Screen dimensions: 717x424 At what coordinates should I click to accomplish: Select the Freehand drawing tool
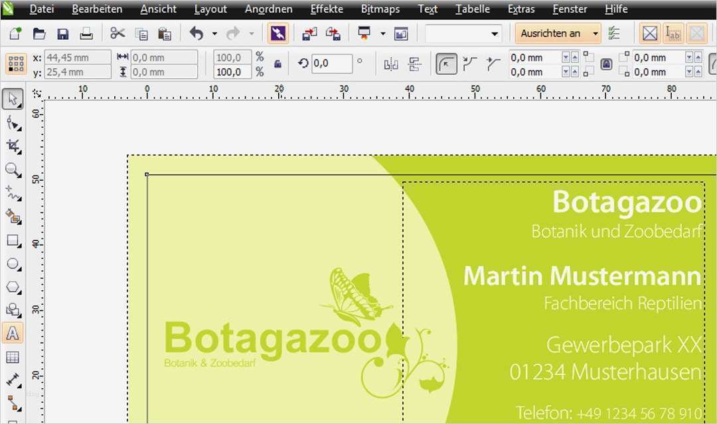tap(13, 193)
